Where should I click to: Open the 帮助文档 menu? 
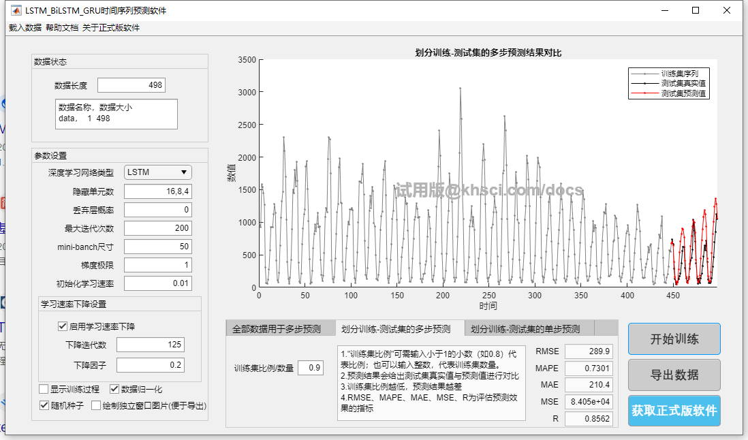click(x=62, y=28)
